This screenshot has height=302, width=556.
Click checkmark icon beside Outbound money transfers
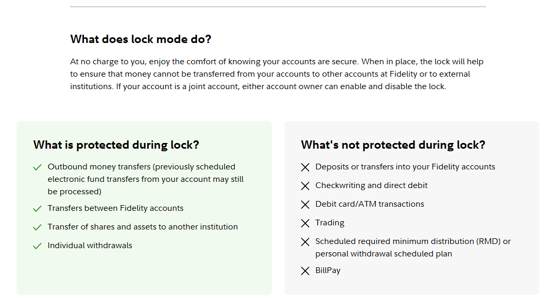coord(37,167)
